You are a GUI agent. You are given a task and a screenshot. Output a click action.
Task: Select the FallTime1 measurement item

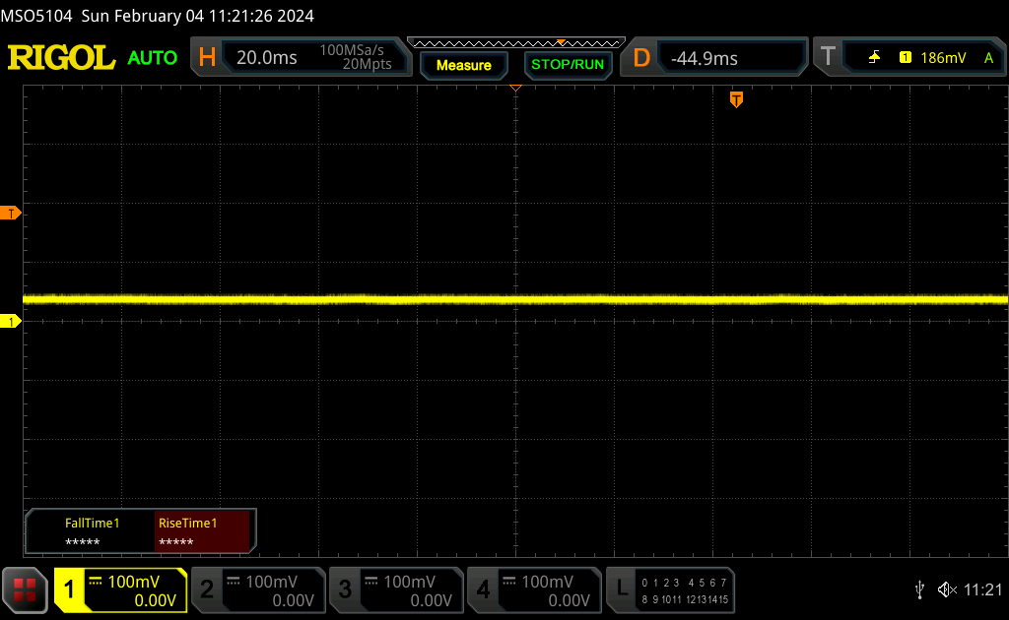92,531
